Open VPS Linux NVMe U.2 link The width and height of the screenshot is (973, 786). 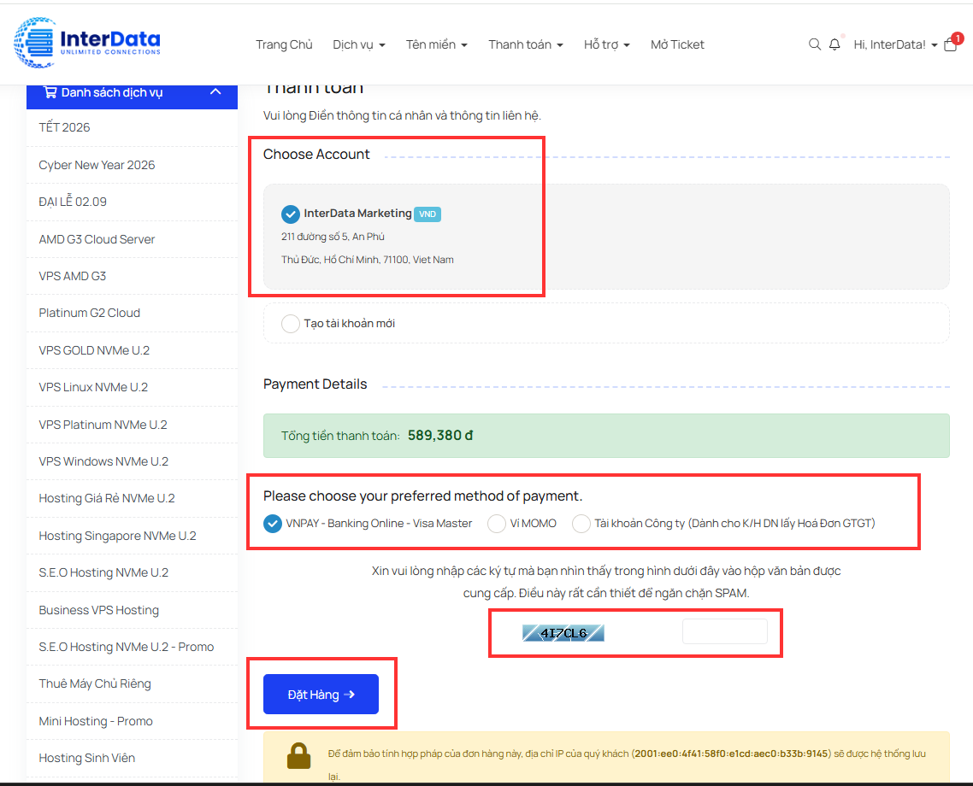tap(93, 387)
